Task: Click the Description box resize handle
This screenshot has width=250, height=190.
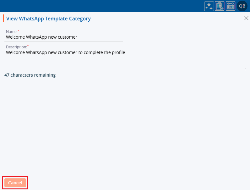Action: coord(245,69)
